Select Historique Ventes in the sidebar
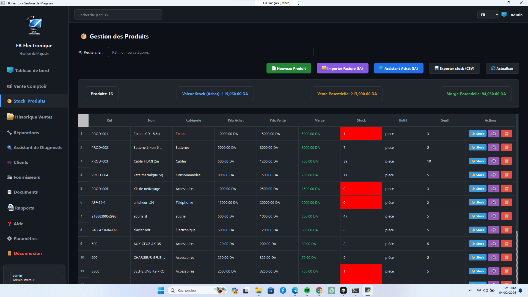Screen dimensions: 528x297 pos(33,117)
